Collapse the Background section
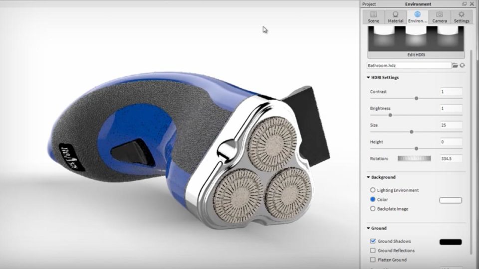This screenshot has width=479, height=269. click(369, 177)
